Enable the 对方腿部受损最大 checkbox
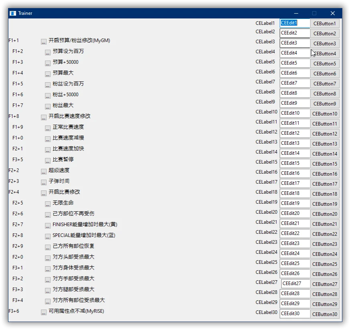The image size is (350, 330). [x=47, y=291]
